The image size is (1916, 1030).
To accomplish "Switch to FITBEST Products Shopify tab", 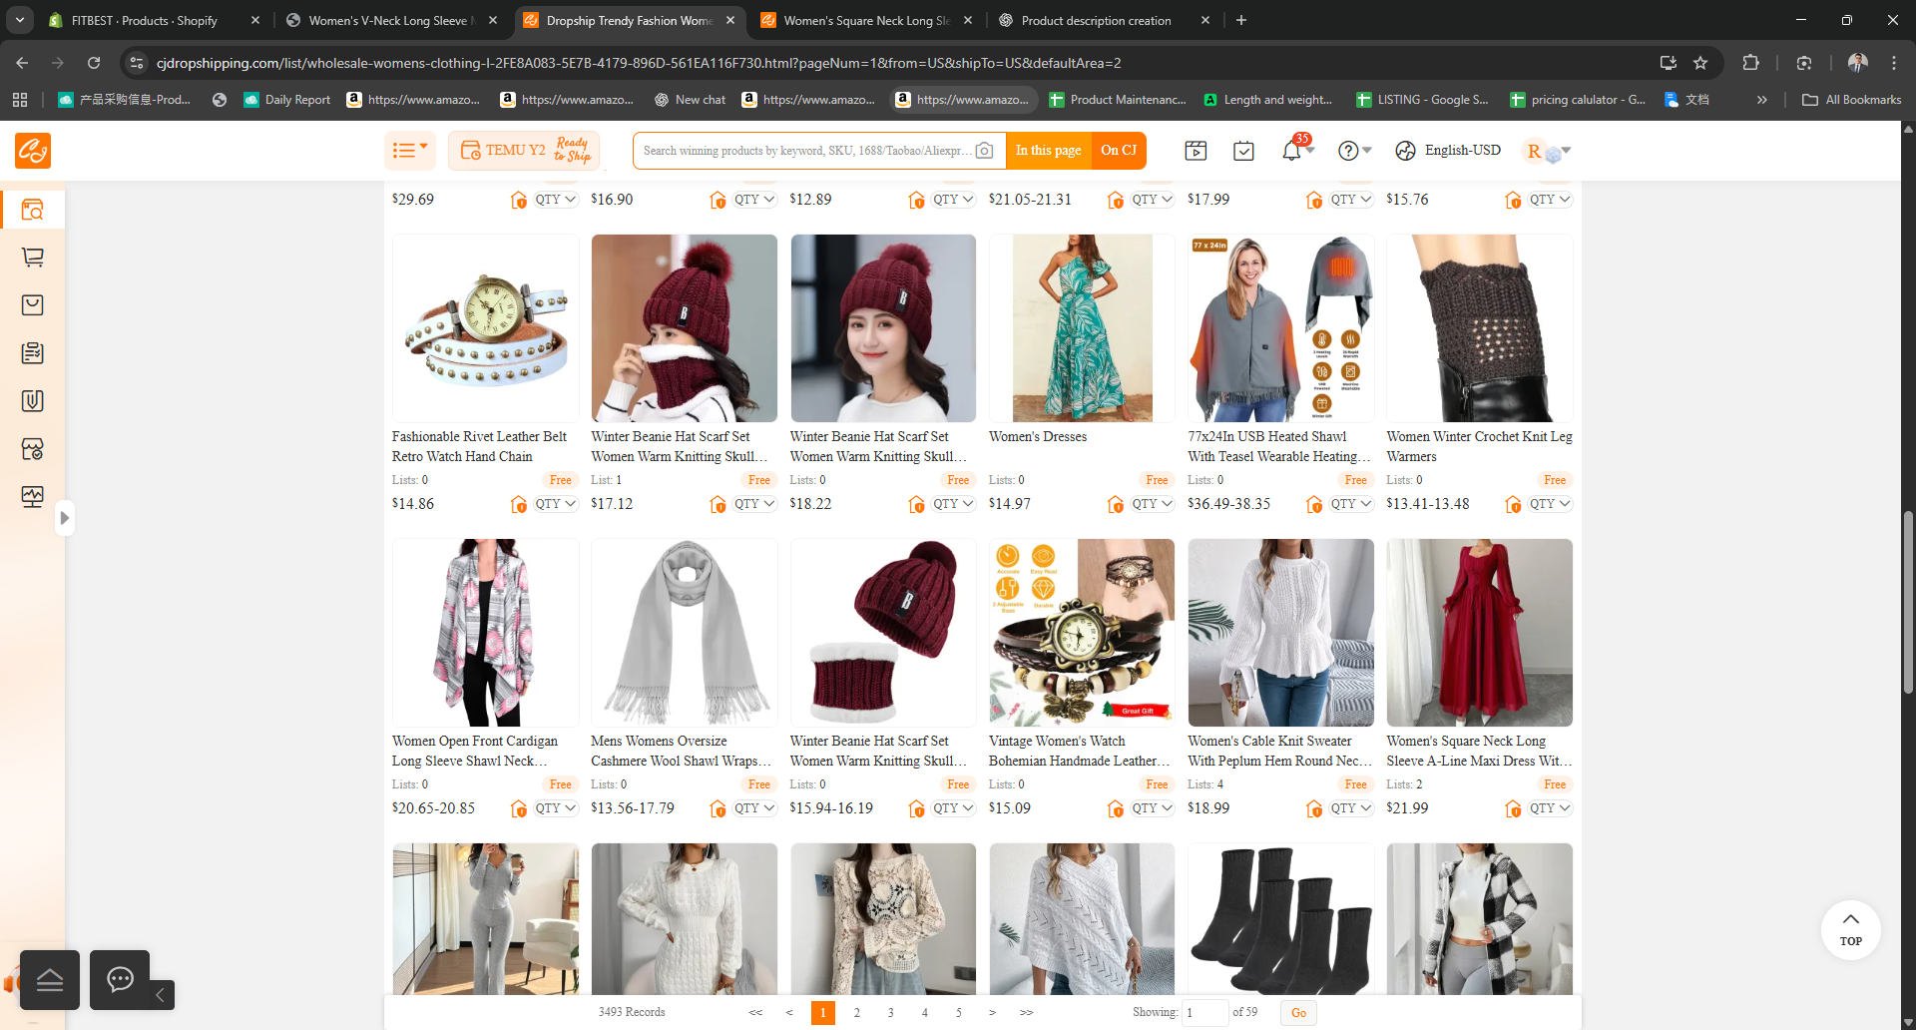I will [145, 20].
